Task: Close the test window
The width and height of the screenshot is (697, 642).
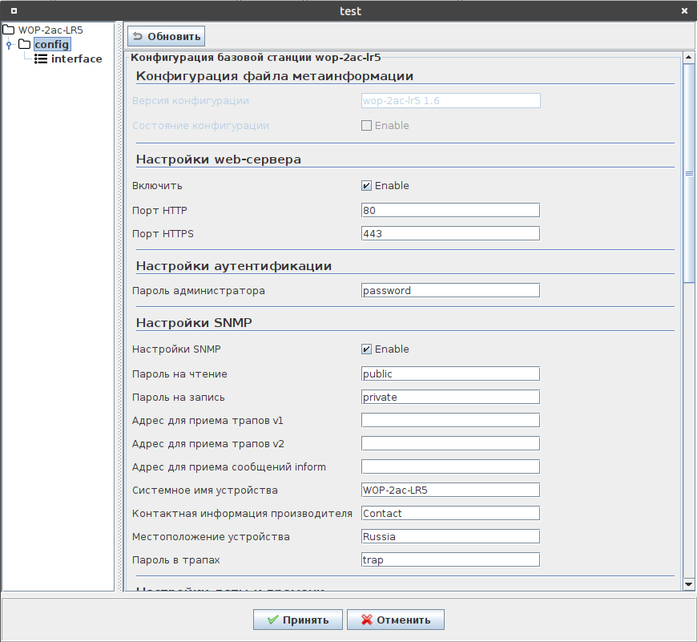Action: point(683,11)
